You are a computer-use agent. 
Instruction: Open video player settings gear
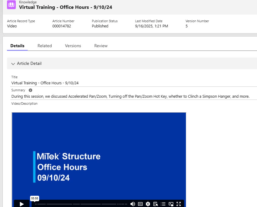(x=148, y=204)
